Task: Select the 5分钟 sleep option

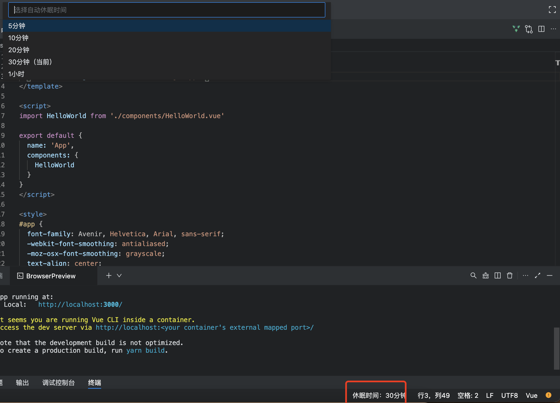Action: point(17,26)
